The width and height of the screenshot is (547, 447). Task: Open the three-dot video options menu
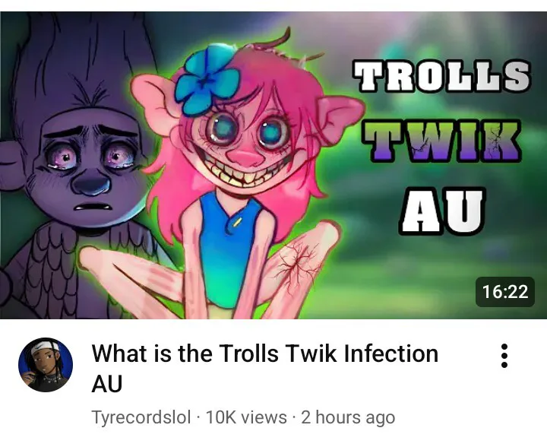click(x=504, y=356)
